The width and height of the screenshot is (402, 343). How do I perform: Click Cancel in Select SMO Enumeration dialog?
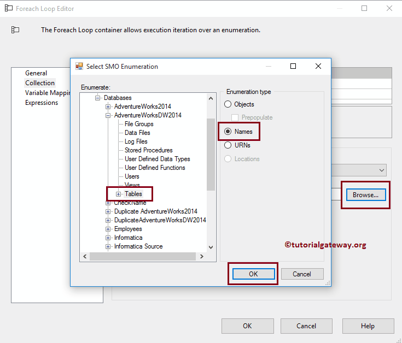[302, 274]
